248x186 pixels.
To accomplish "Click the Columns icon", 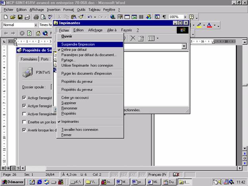I will tap(141, 17).
